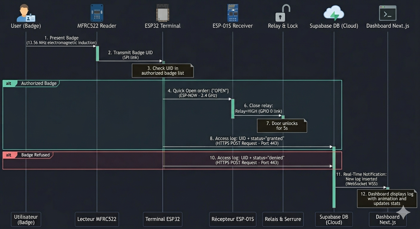The width and height of the screenshot is (420, 229).
Task: Select the 'Relay & Lock' top label
Action: tap(283, 26)
